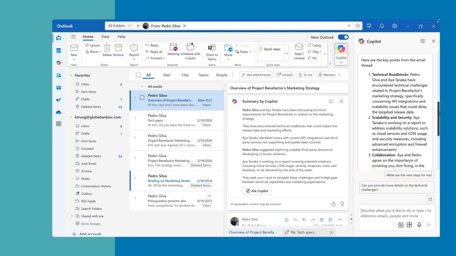Image resolution: width=456 pixels, height=256 pixels.
Task: Toggle the New Outlook switch off
Action: (343, 37)
